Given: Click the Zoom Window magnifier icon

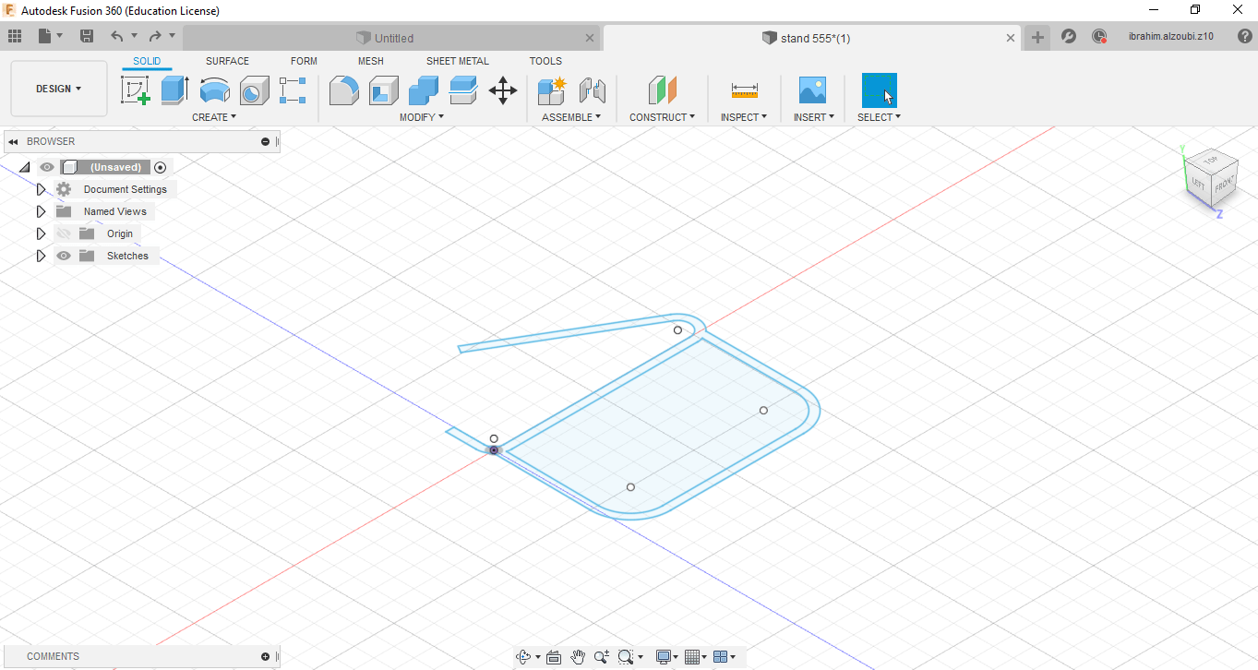Looking at the screenshot, I should [x=626, y=657].
